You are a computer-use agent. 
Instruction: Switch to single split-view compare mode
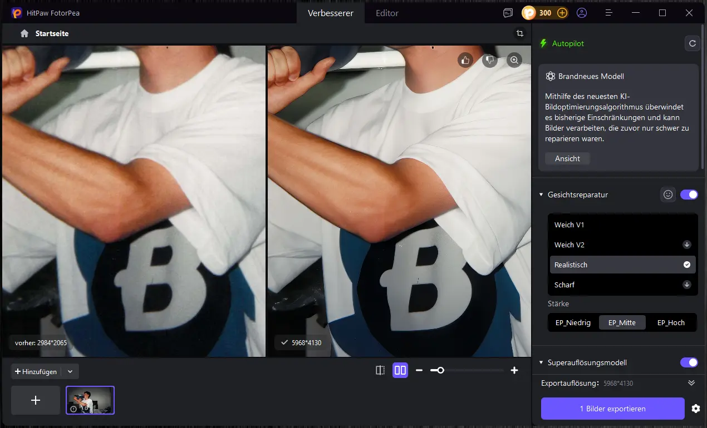[x=380, y=370]
